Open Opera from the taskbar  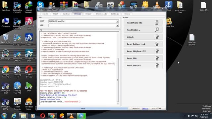click(43, 116)
